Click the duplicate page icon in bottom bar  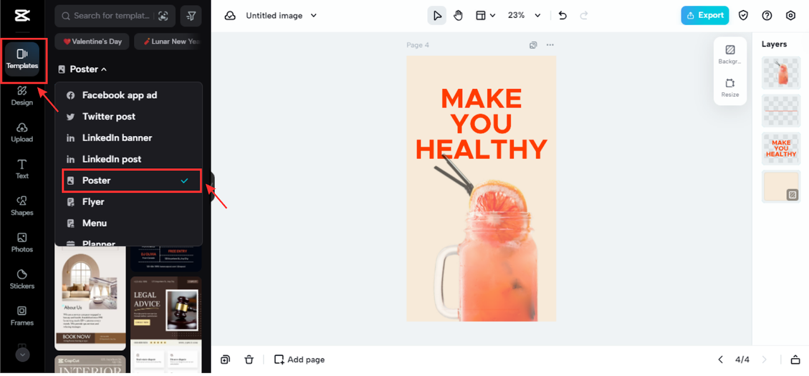226,360
